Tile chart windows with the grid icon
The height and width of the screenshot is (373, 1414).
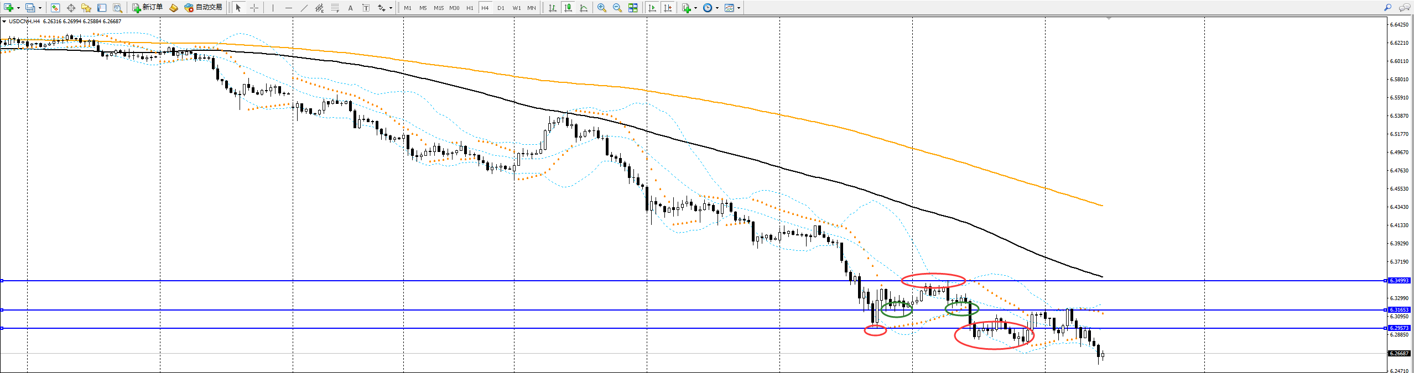tap(633, 8)
